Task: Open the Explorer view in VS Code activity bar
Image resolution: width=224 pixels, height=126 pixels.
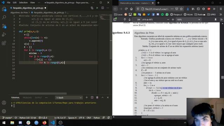Action: point(4,9)
